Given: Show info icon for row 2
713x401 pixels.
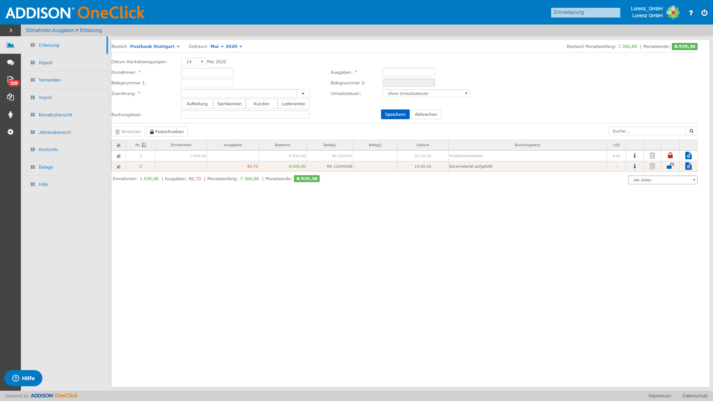Looking at the screenshot, I should [x=634, y=156].
